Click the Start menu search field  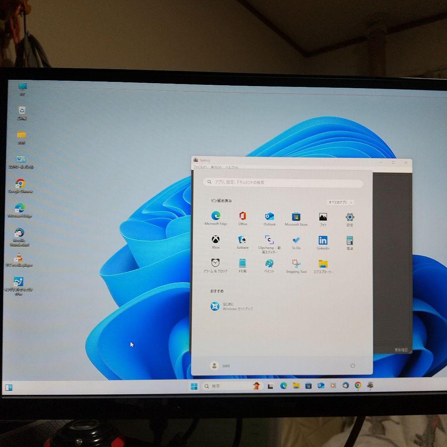click(283, 182)
